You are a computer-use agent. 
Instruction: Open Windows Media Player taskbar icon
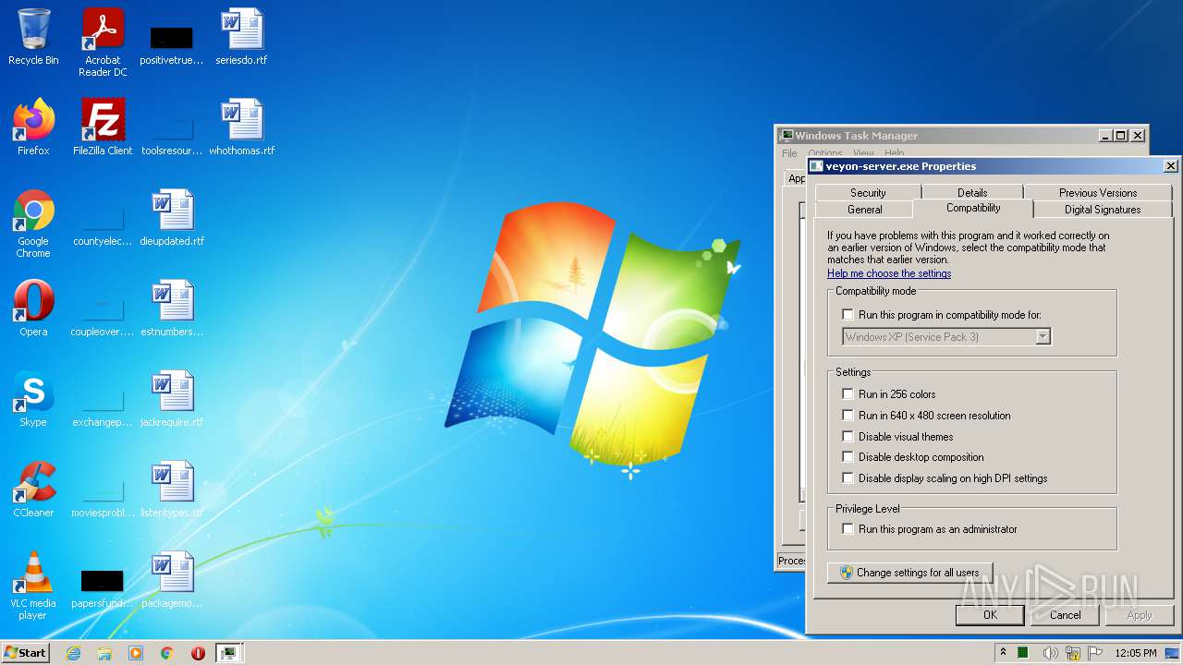coord(136,653)
